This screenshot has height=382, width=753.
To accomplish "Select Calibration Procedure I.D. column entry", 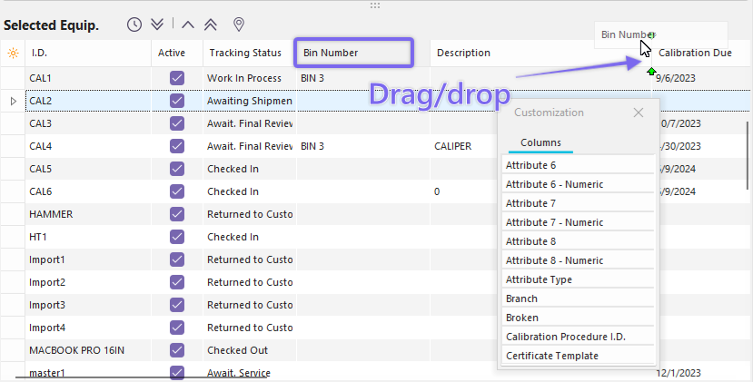I will click(578, 337).
